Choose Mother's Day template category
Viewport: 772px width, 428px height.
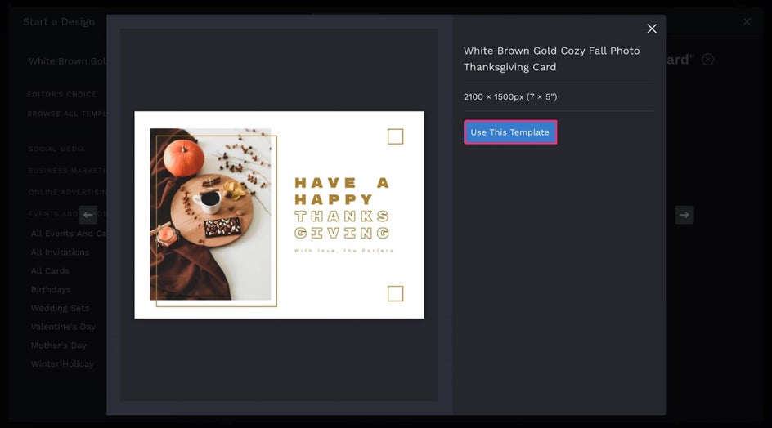point(59,346)
